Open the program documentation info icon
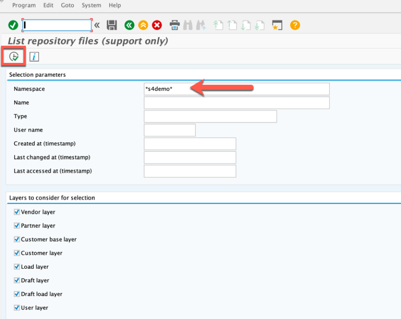Viewport: 401px width, 319px height. (x=34, y=57)
